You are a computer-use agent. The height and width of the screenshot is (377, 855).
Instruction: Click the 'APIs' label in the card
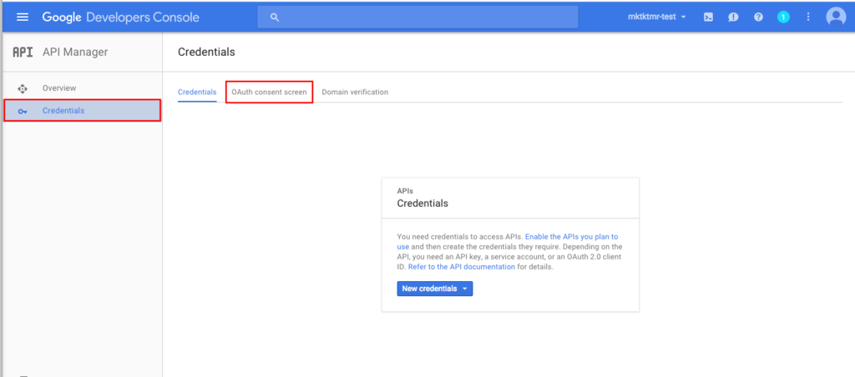(x=405, y=191)
